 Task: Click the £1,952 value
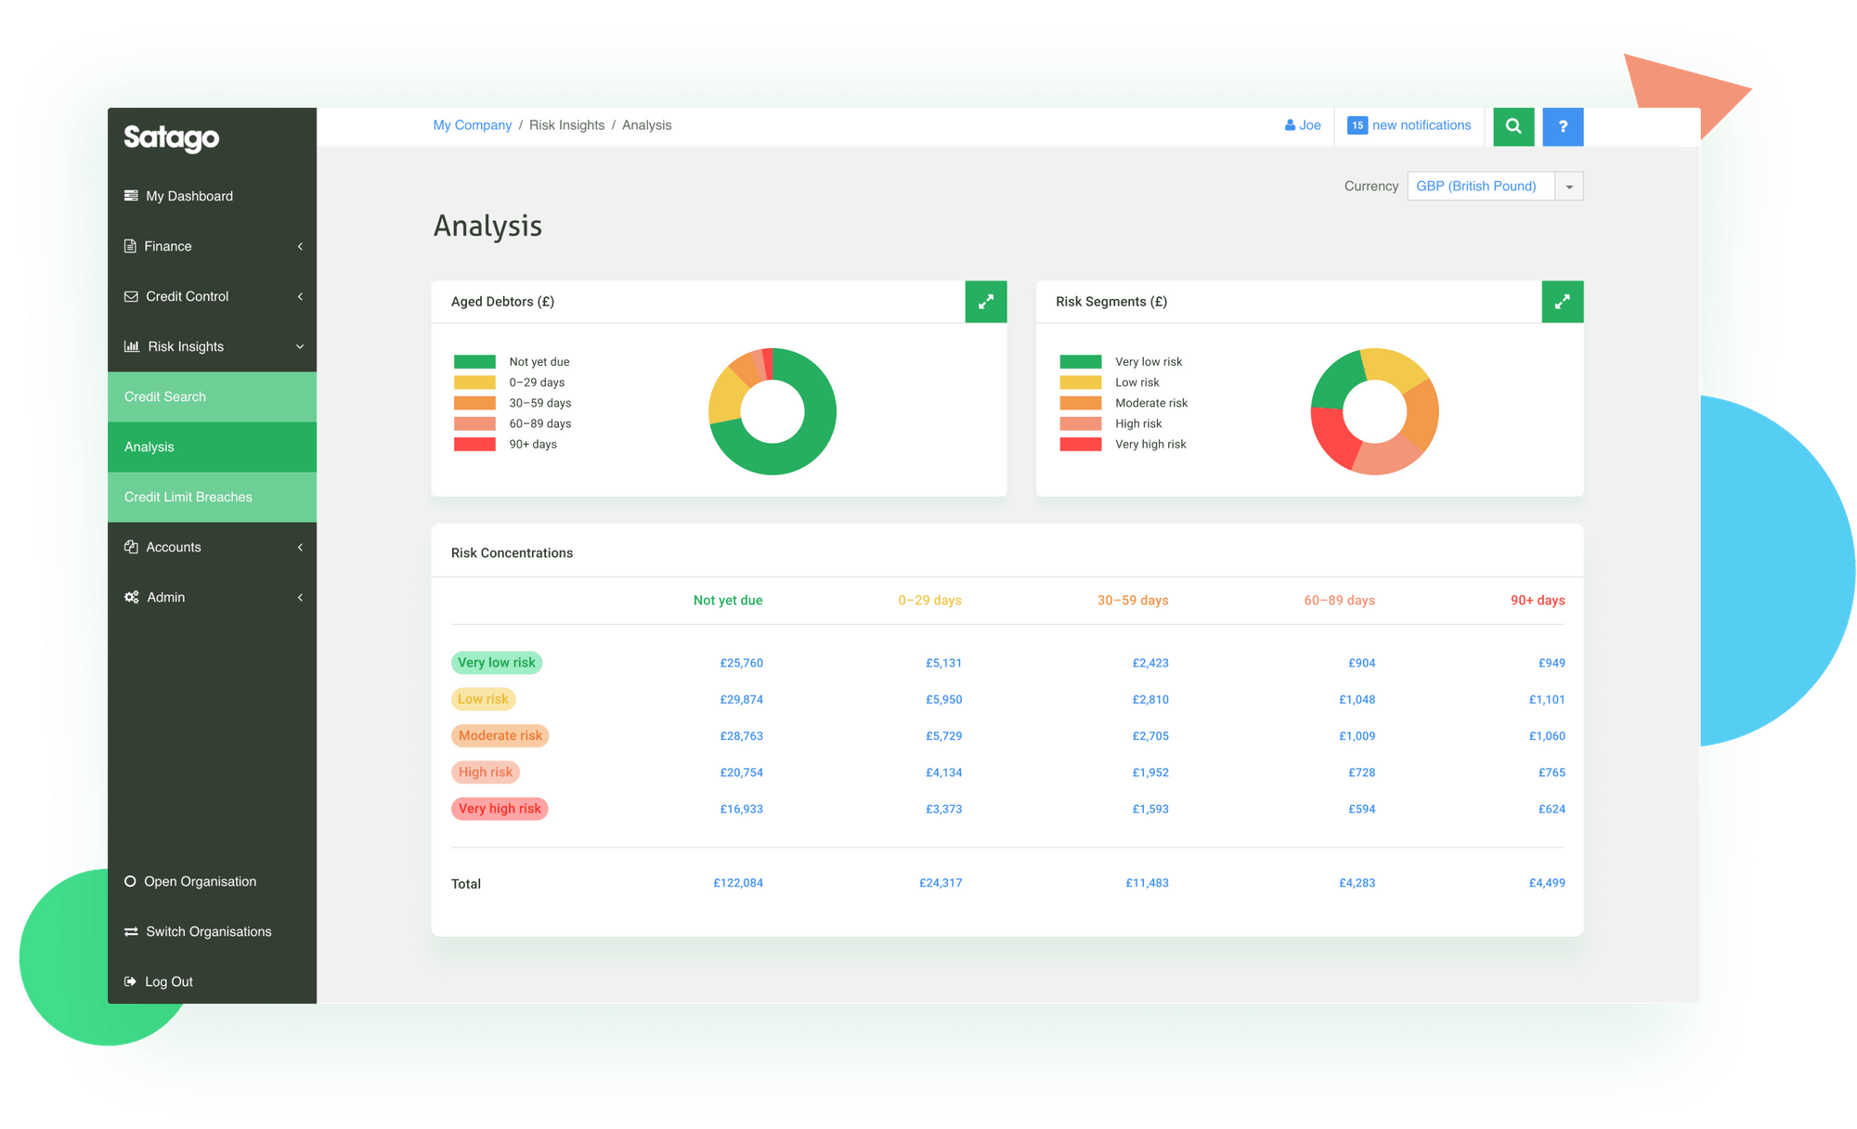click(x=1150, y=772)
